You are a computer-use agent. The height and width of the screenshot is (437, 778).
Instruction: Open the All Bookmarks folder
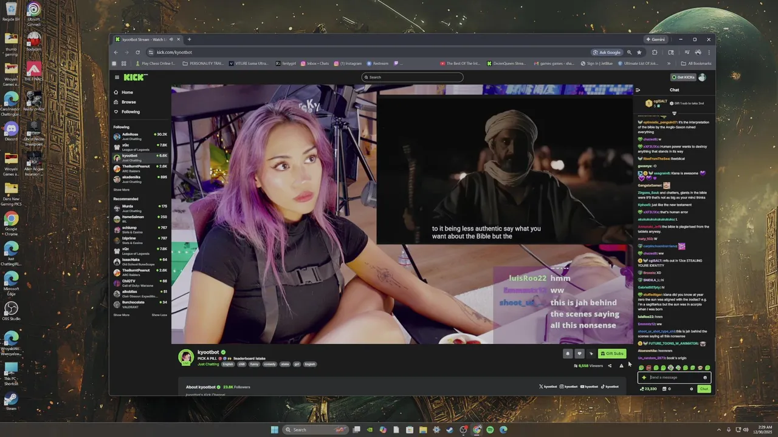click(x=696, y=63)
